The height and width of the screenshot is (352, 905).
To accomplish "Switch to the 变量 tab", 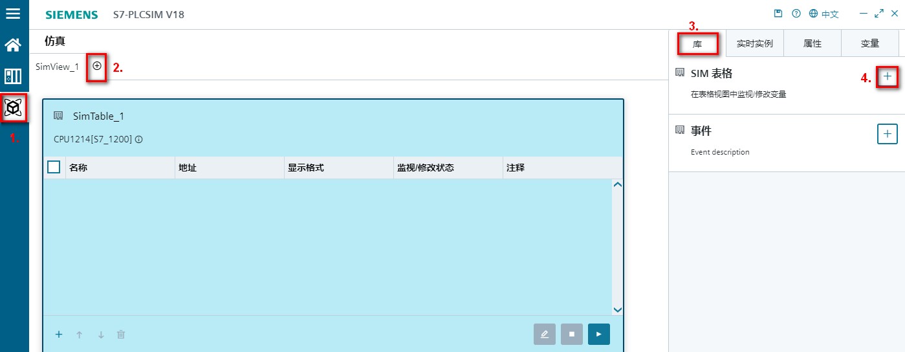I will pyautogui.click(x=870, y=44).
